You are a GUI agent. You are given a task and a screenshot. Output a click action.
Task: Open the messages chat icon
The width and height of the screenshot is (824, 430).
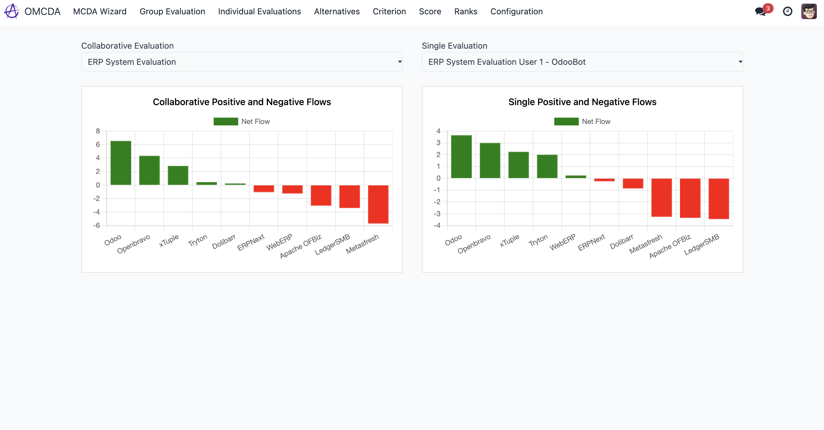[760, 12]
